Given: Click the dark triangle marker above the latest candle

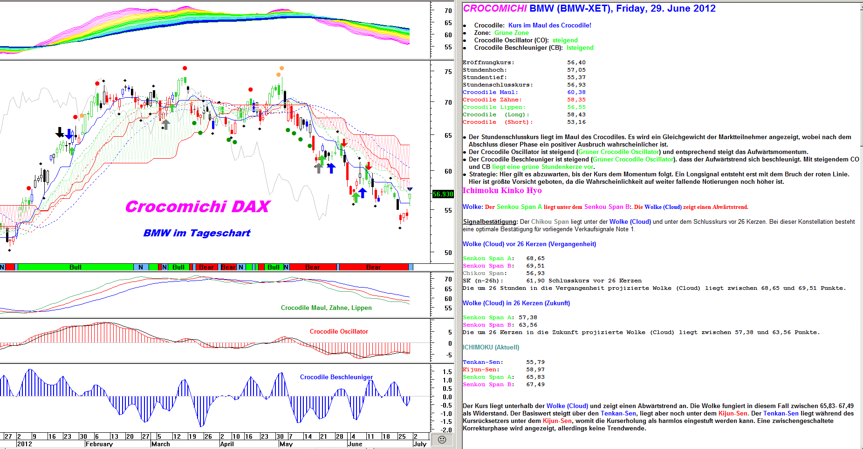Looking at the screenshot, I should pos(410,189).
